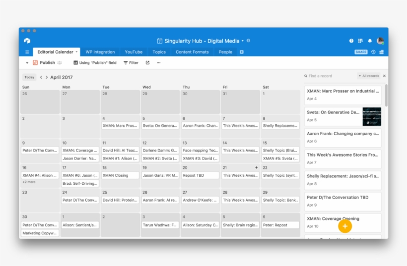Open April 18 event XMAN Closing

tap(120, 175)
